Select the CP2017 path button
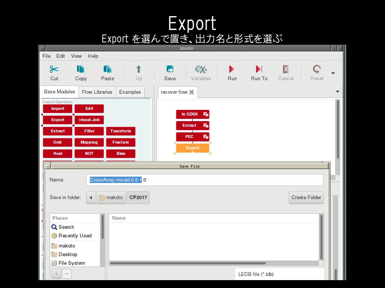The image size is (385, 288). coord(138,198)
